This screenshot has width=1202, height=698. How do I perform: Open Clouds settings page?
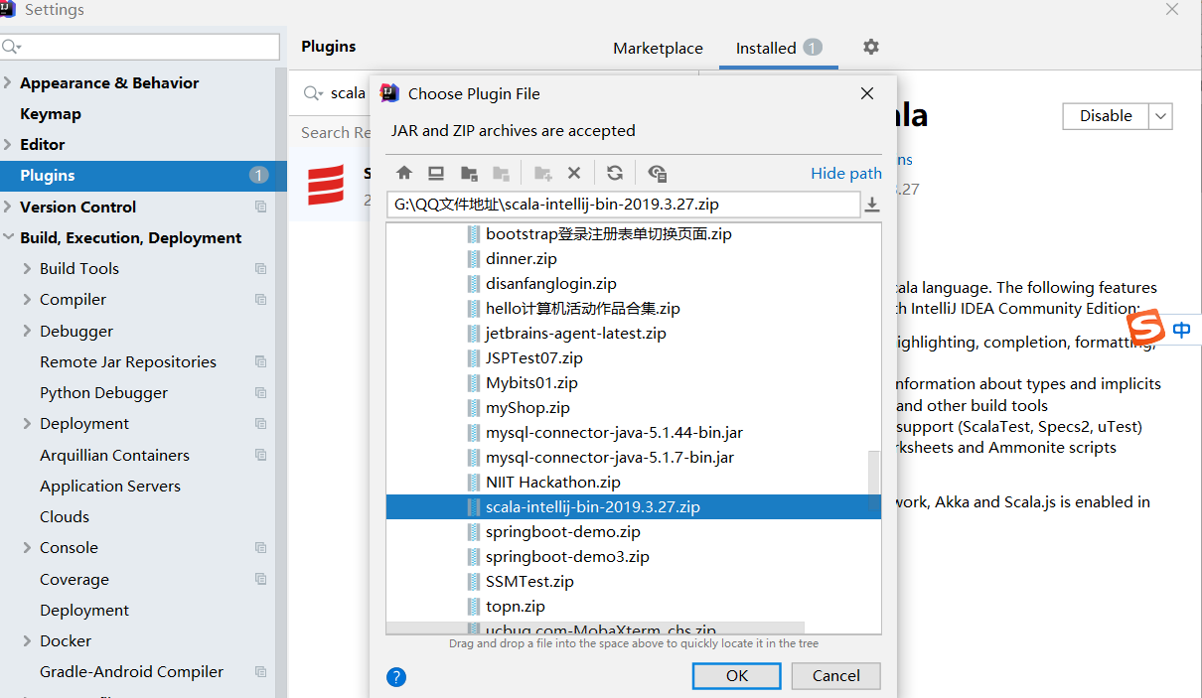tap(65, 516)
